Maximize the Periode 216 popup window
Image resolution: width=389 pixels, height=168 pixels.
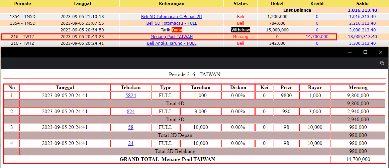(365, 52)
